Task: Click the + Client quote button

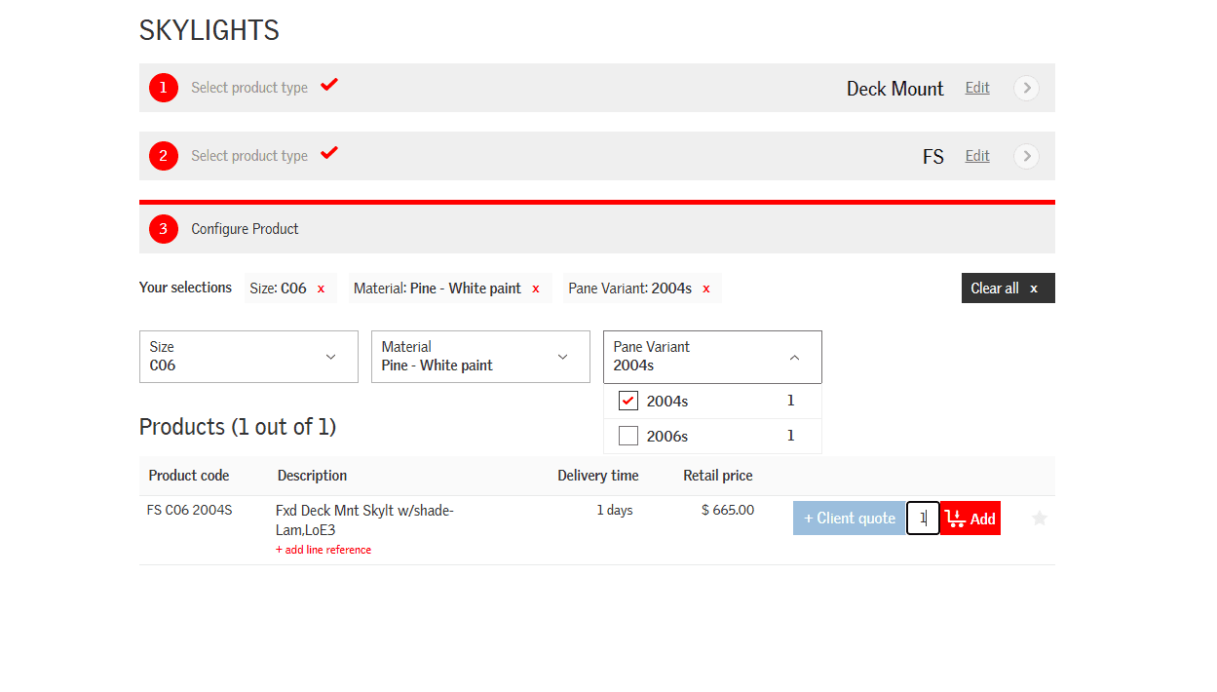Action: point(849,519)
